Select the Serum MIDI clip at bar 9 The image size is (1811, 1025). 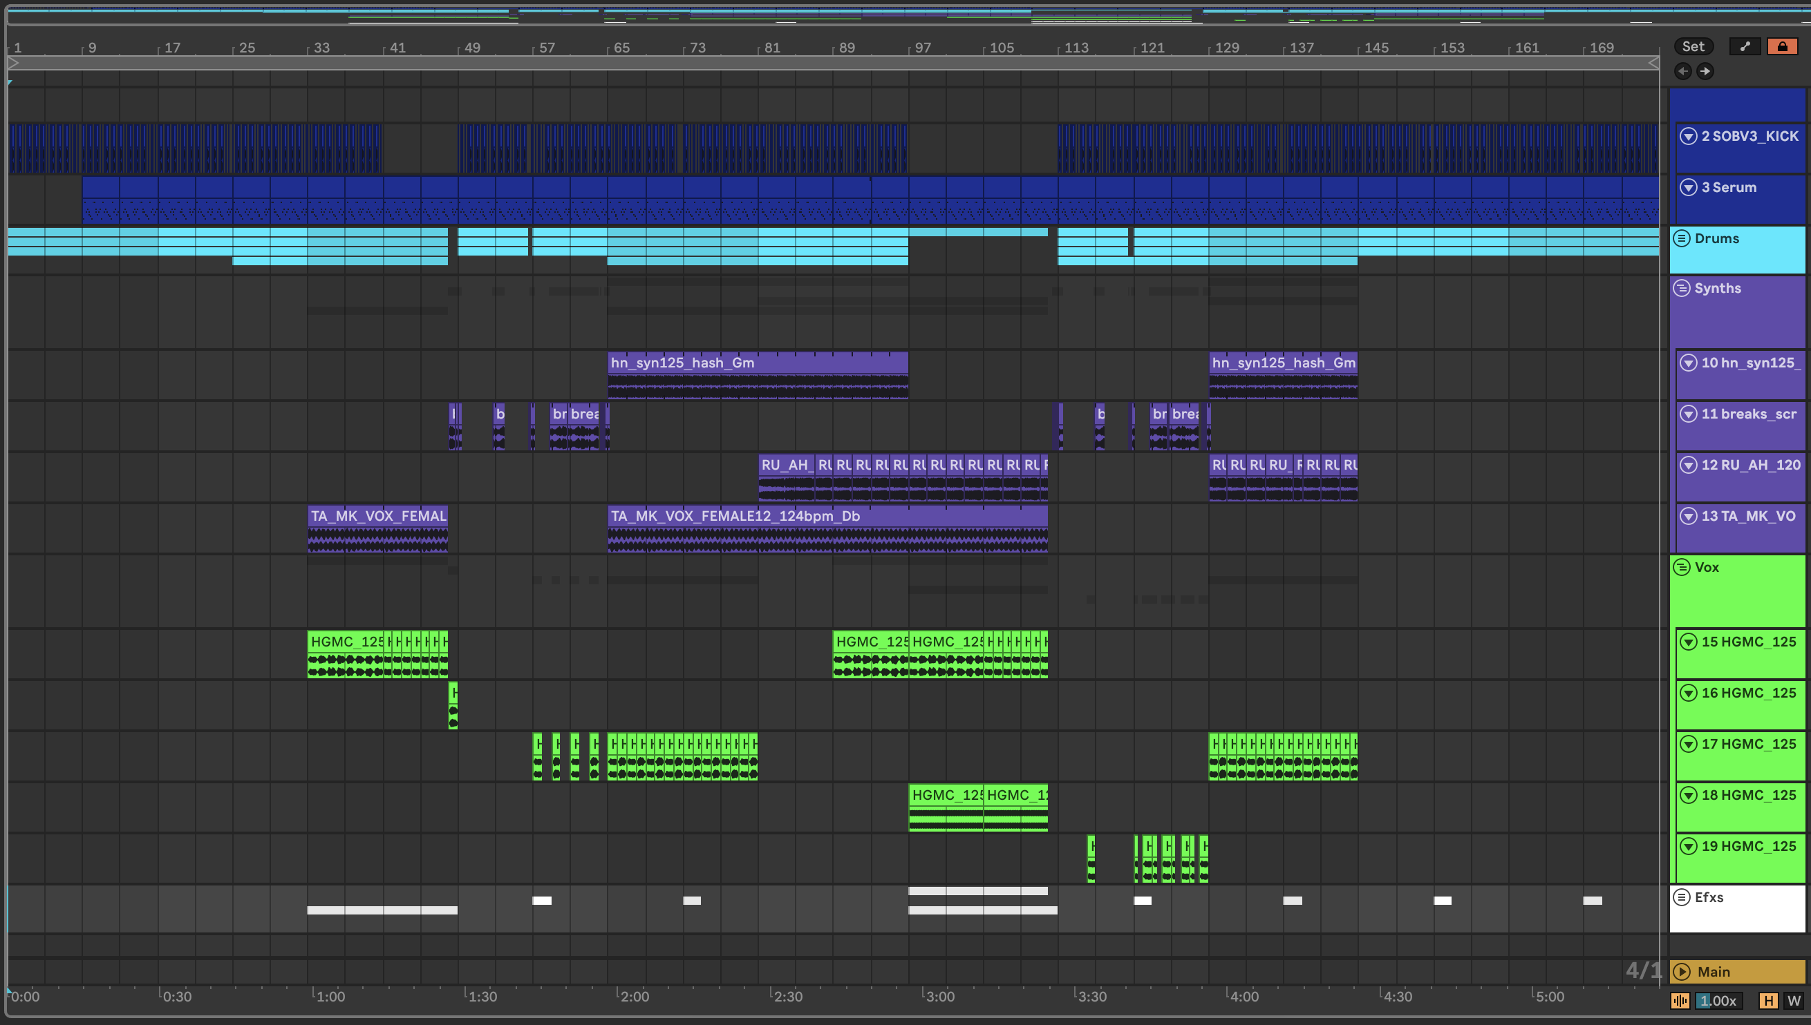[x=101, y=200]
